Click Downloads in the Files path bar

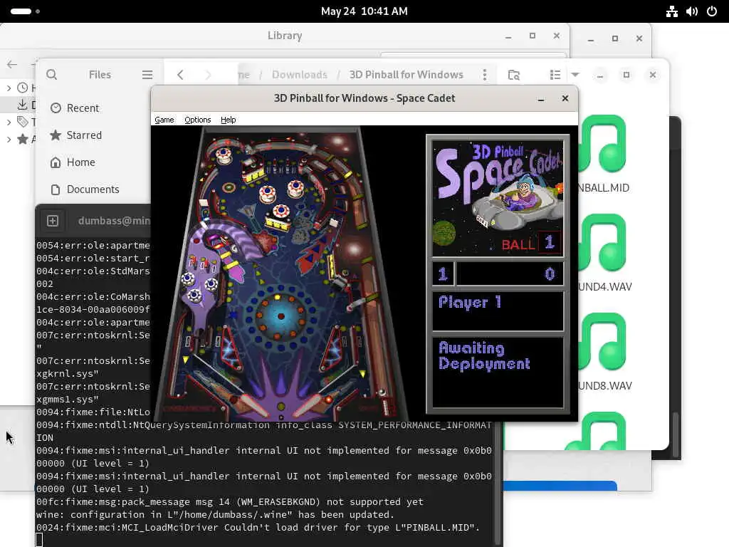point(300,74)
